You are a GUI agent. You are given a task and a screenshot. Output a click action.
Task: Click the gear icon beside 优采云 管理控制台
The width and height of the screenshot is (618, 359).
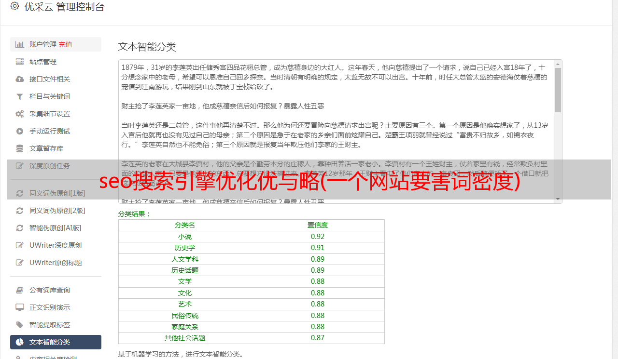point(14,6)
